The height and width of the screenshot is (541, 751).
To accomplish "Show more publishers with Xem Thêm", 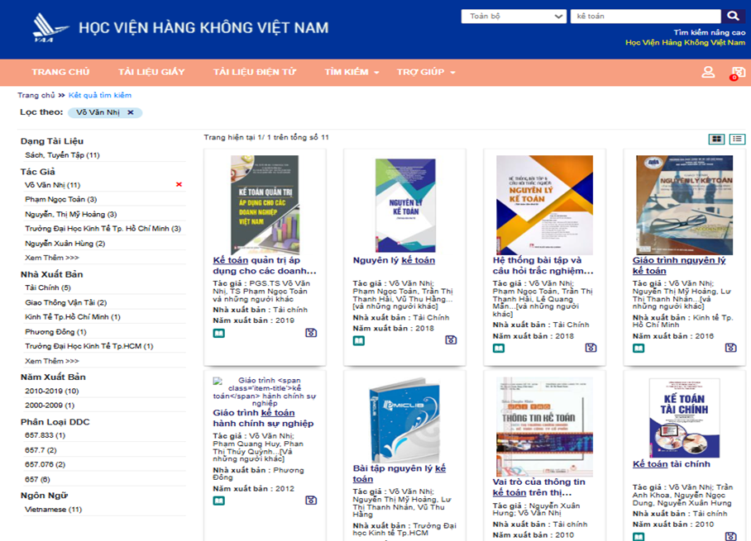I will [52, 361].
